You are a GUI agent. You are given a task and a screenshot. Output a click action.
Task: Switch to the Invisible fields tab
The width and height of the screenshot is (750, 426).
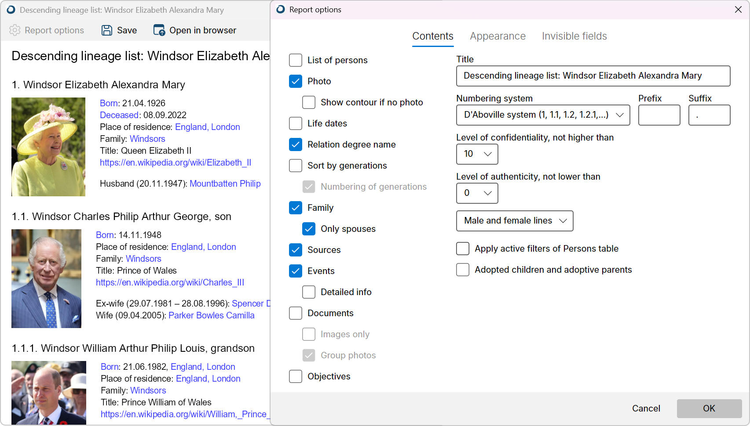click(574, 36)
